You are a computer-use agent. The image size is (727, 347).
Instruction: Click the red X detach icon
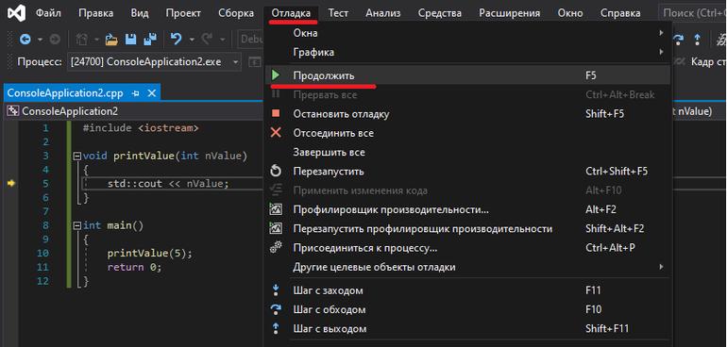[x=276, y=133]
